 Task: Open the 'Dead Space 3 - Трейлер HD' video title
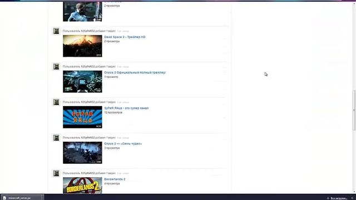pos(125,37)
